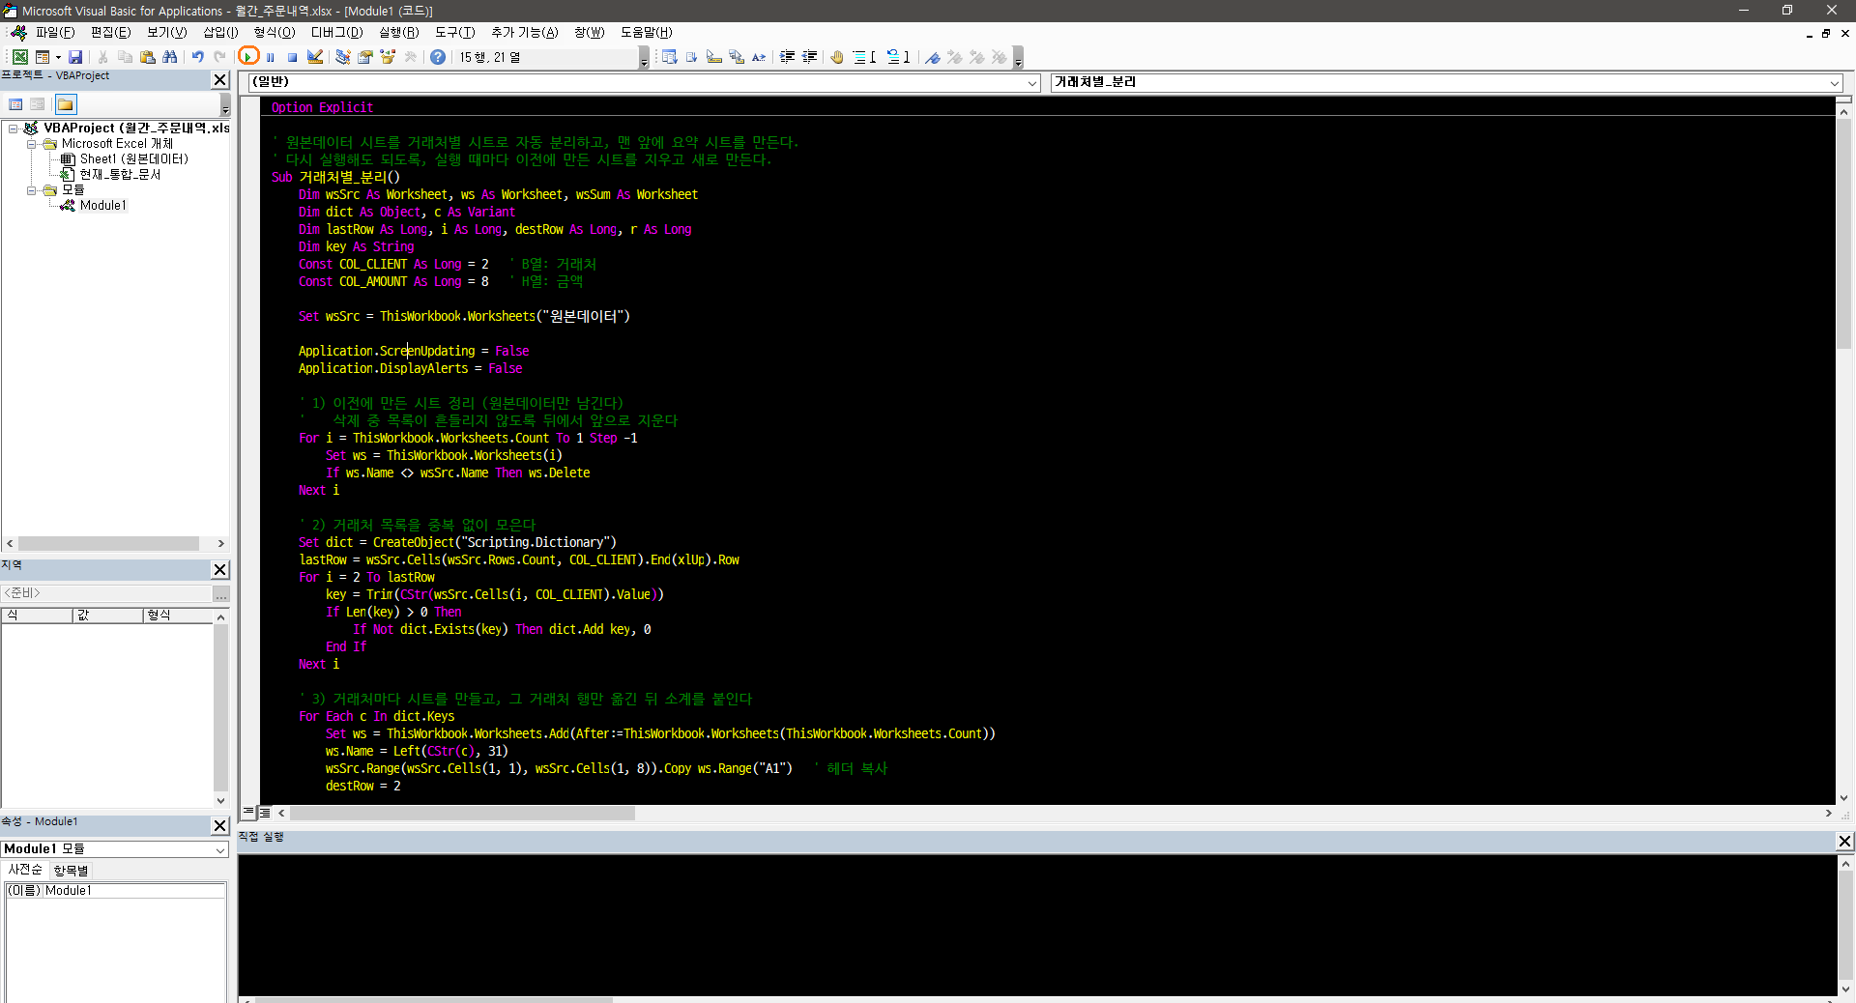Undo the last edit
Image resolution: width=1856 pixels, height=1003 pixels.
click(x=198, y=57)
